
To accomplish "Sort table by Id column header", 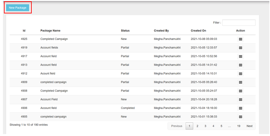I will (24, 31).
